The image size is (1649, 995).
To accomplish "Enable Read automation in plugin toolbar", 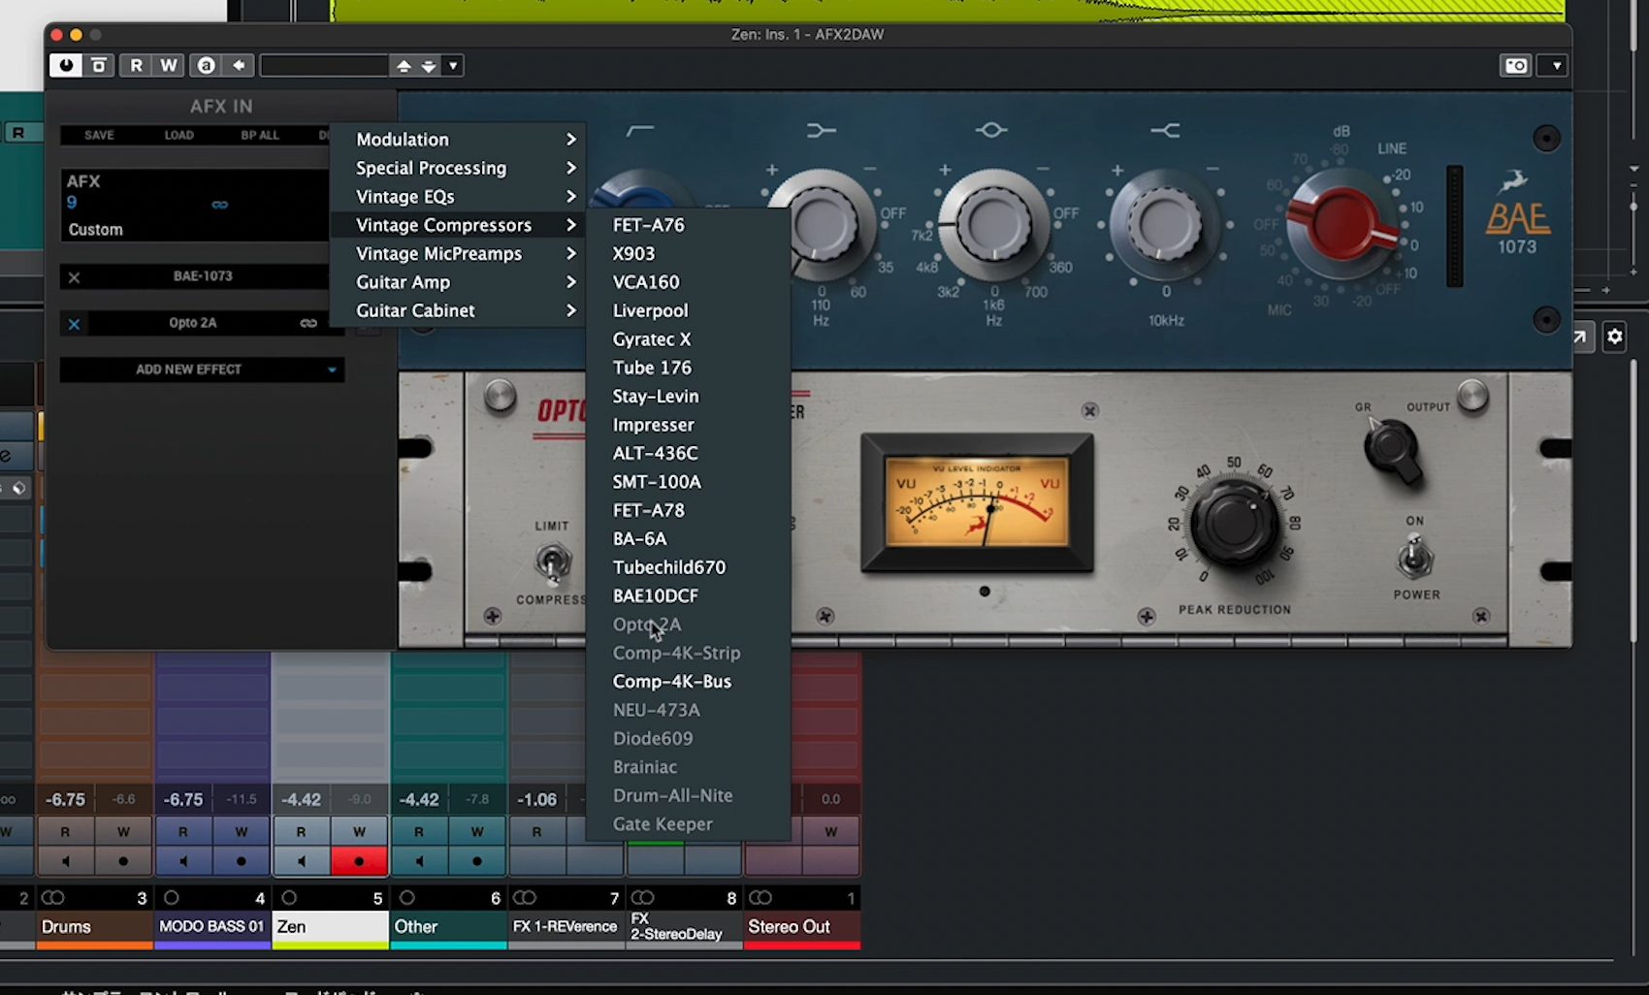I will point(136,65).
